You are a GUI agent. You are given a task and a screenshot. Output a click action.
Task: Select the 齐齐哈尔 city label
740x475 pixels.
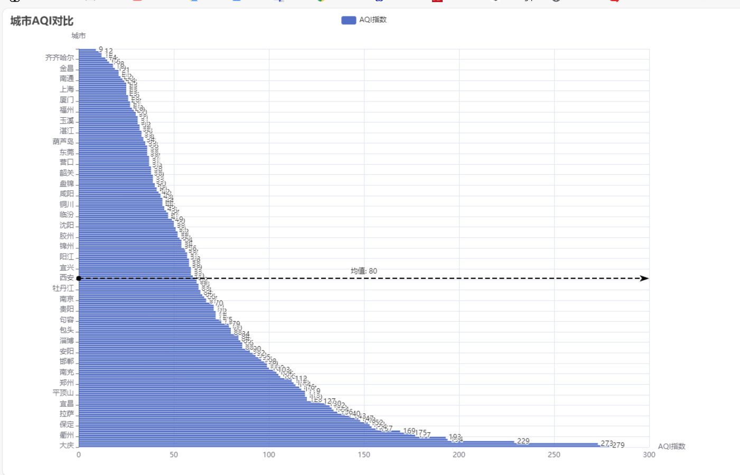click(x=60, y=58)
